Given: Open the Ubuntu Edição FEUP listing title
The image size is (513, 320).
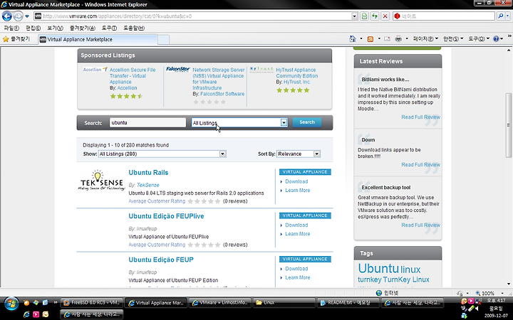Looking at the screenshot, I should 161,260.
